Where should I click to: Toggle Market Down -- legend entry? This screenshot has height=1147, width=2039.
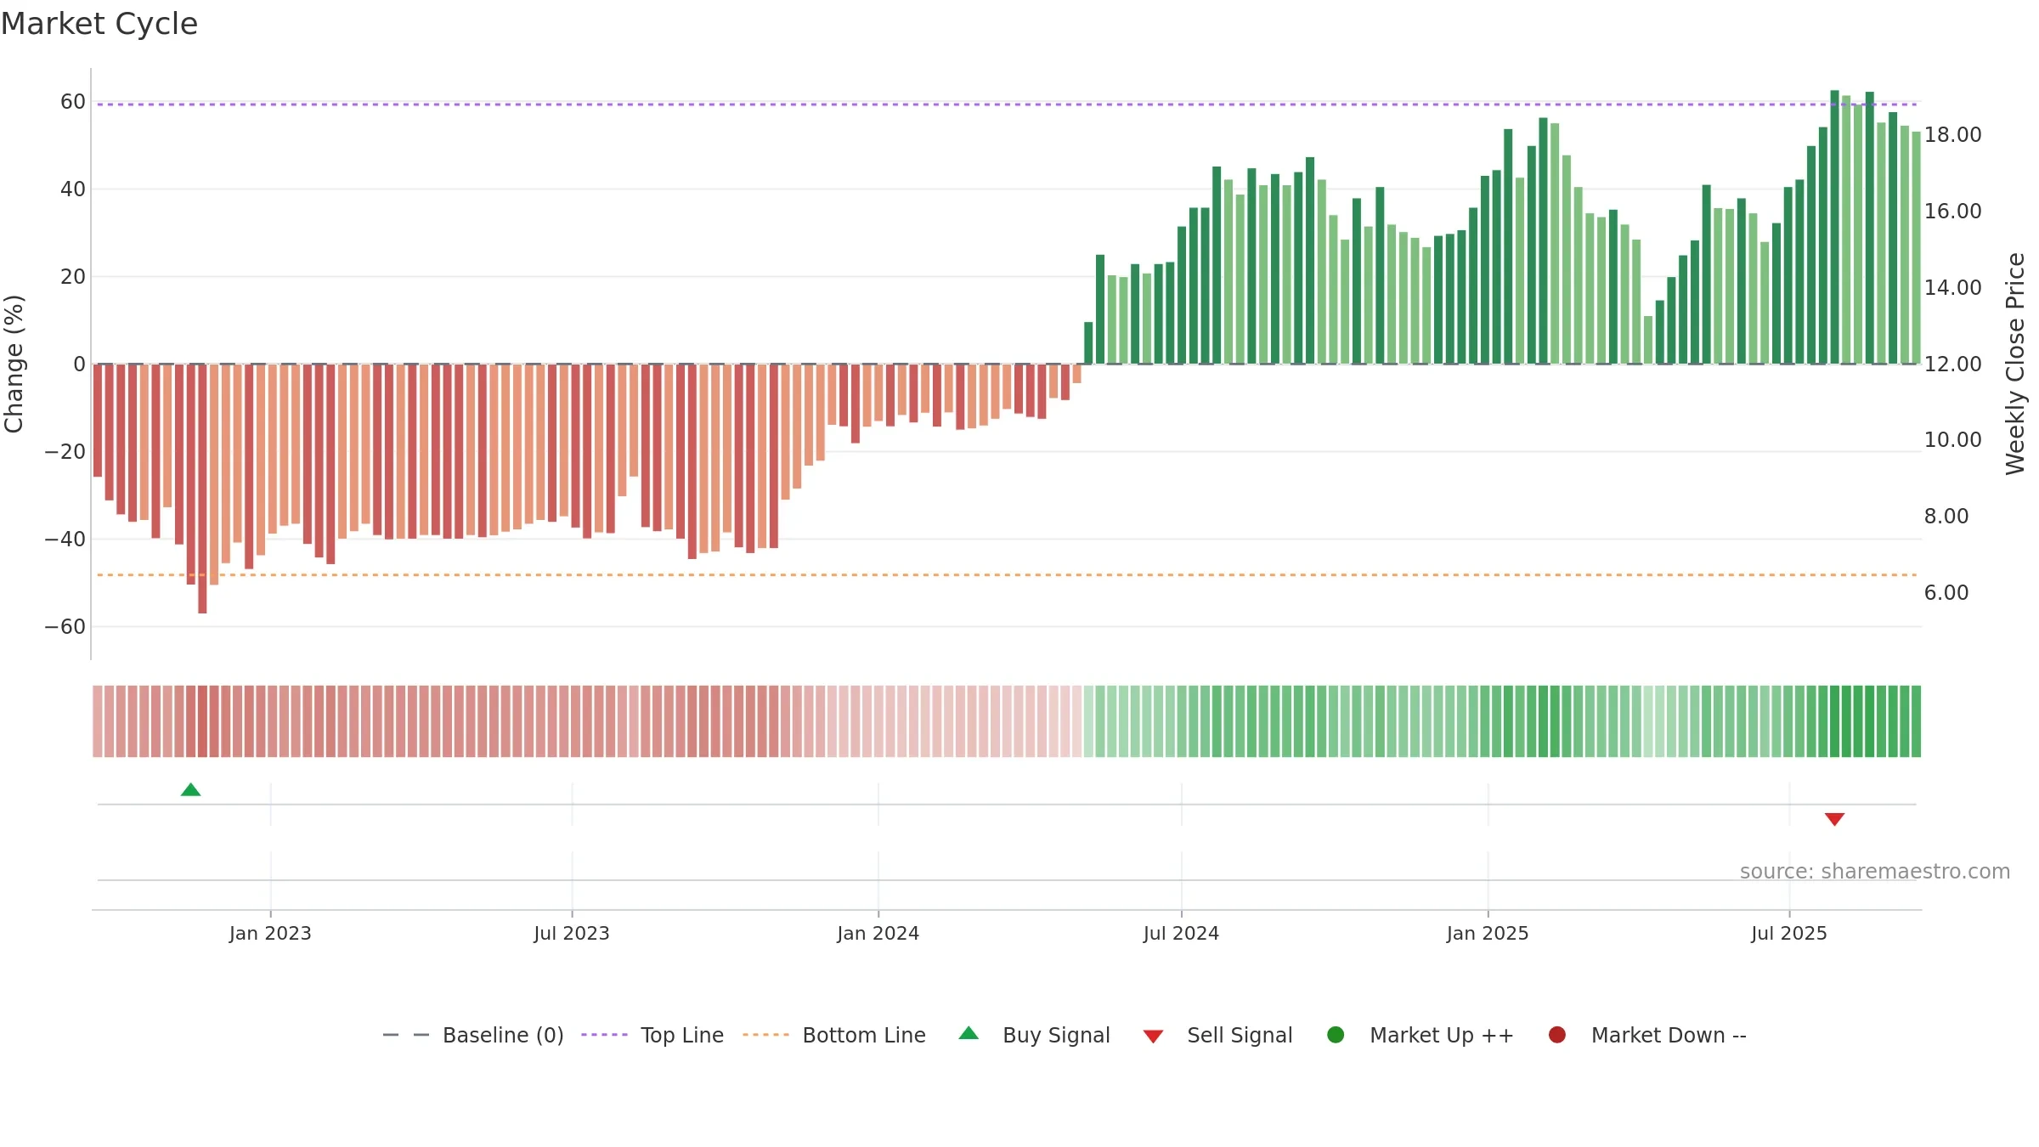pos(1647,1035)
